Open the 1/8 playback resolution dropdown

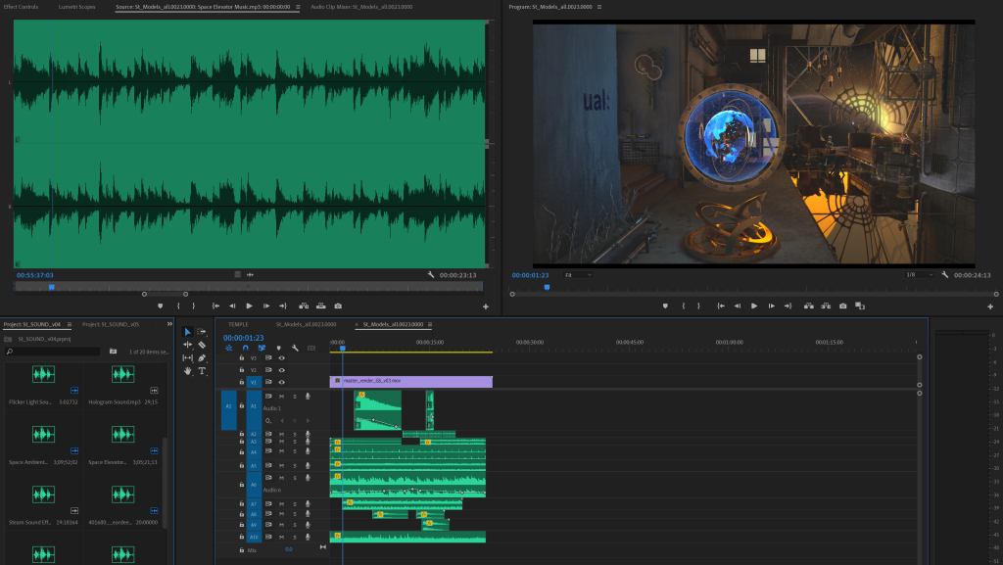tap(919, 275)
